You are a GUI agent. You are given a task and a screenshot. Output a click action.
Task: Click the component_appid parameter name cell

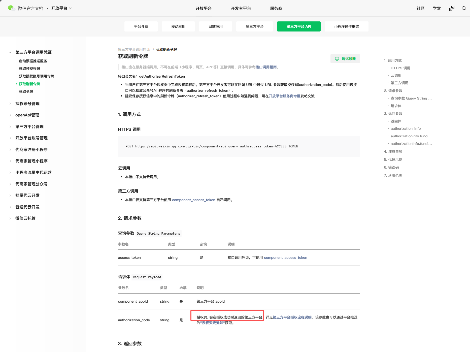(133, 301)
